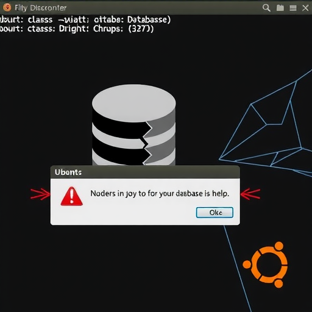Click the "Ubonts" dialog title bar
312x312 pixels.
[145, 172]
